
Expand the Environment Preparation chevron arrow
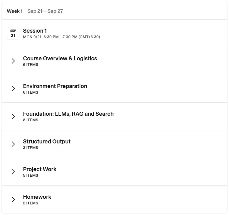pyautogui.click(x=13, y=89)
